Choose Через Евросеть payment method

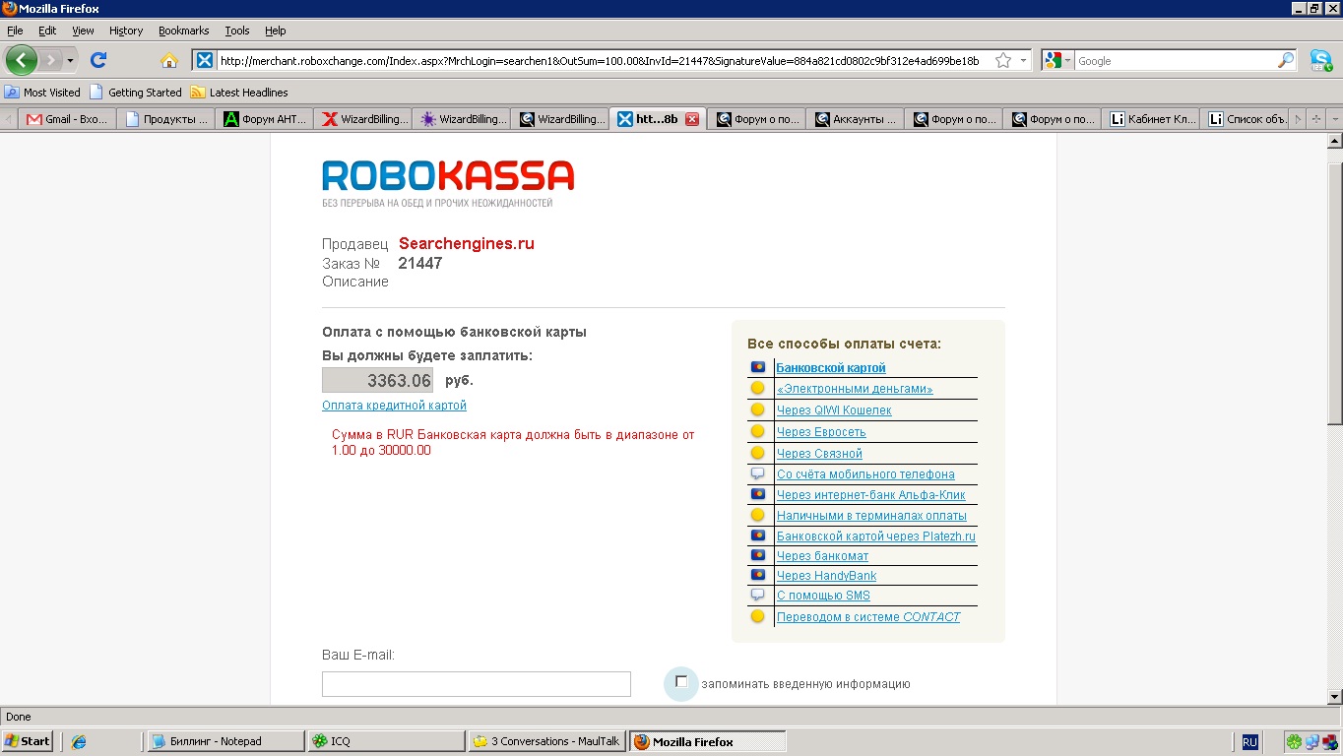pyautogui.click(x=821, y=432)
